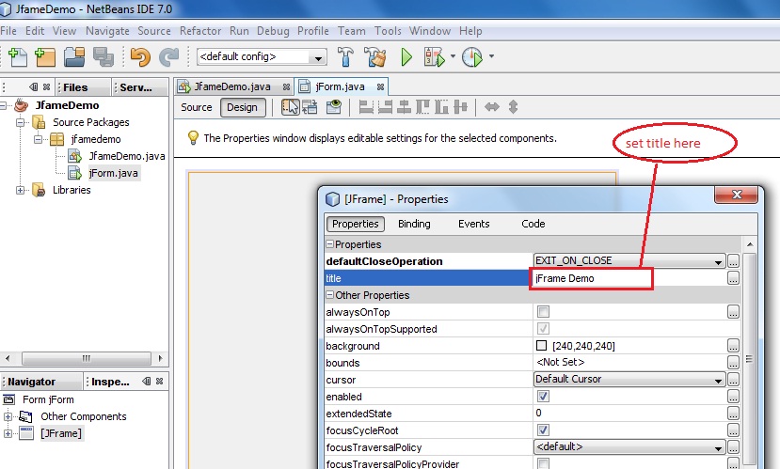Close the jForm.java editor tab
Image resolution: width=780 pixels, height=469 pixels.
pyautogui.click(x=380, y=87)
